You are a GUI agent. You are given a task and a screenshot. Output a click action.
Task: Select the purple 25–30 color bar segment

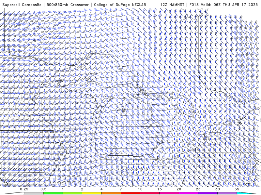pyautogui.click(x=208, y=193)
